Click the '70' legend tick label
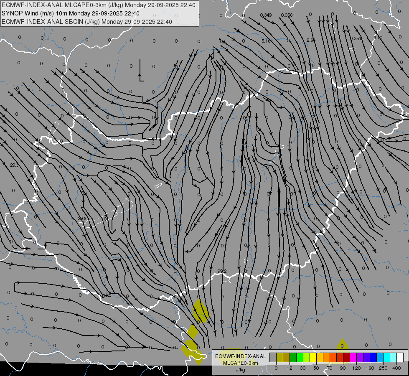409x376 pixels. coord(330,368)
